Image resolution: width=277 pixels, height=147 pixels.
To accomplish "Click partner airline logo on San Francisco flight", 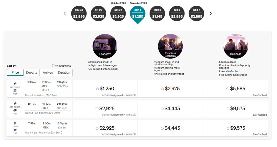I will (15, 130).
